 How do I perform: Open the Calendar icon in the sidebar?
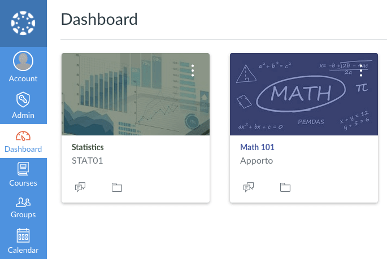coord(23,235)
